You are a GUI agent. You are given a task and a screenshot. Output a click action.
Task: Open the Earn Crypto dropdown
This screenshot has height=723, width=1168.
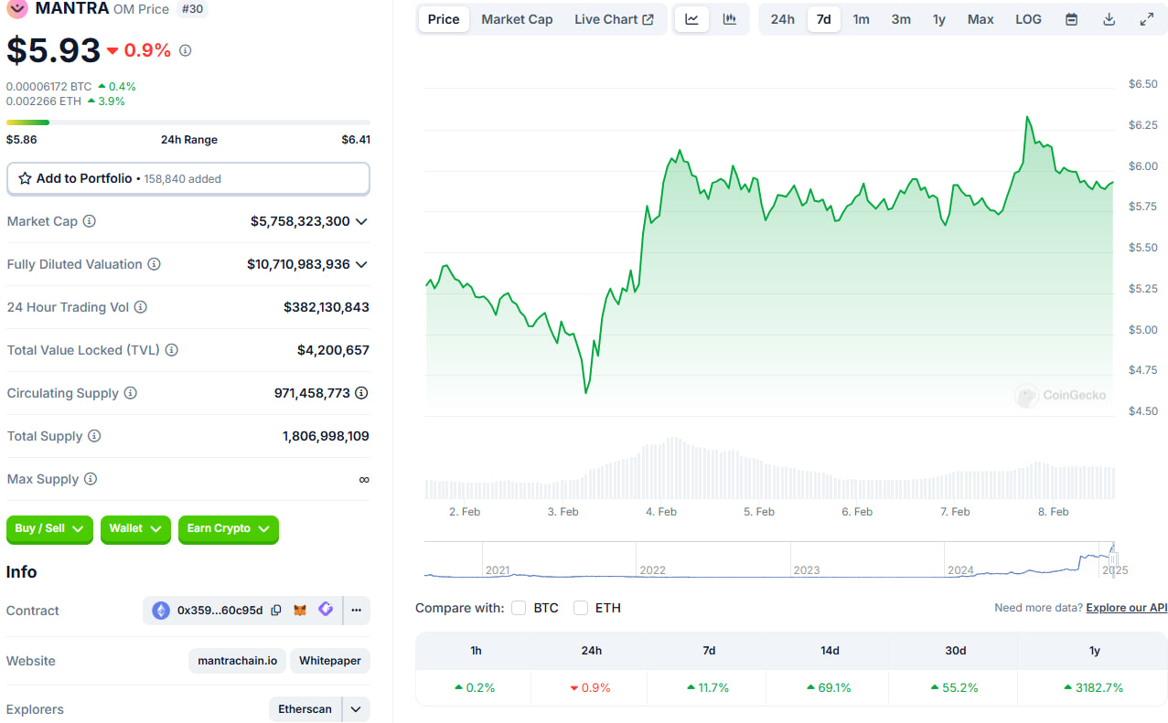click(x=229, y=528)
